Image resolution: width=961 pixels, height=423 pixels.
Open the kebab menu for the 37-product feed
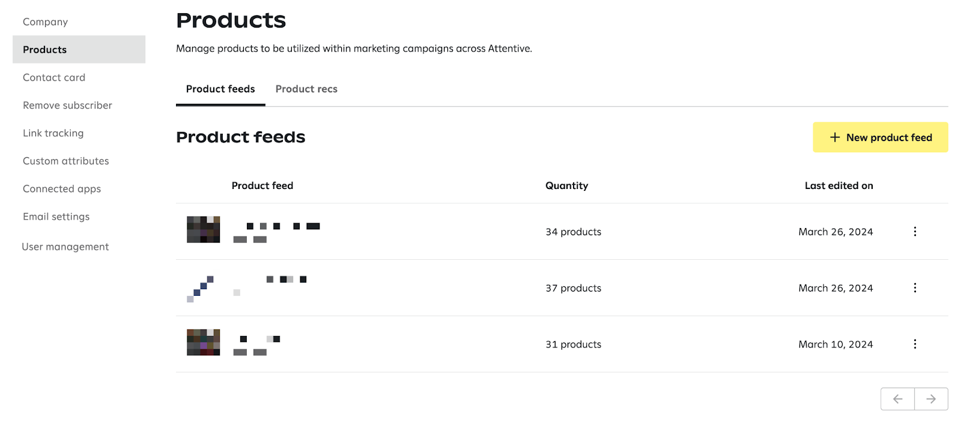(x=915, y=287)
